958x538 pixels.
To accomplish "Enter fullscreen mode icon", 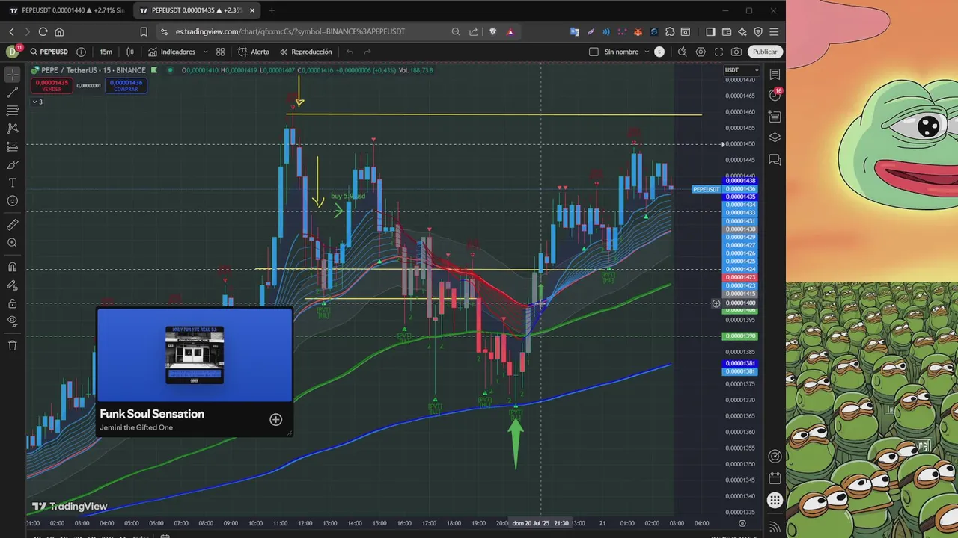I will [x=718, y=52].
